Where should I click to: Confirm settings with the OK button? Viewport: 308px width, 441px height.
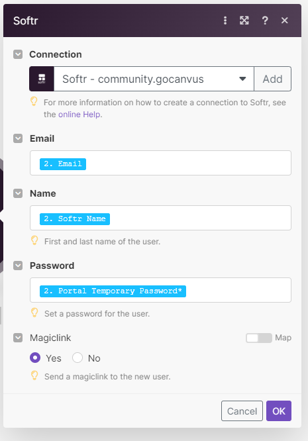pyautogui.click(x=279, y=411)
